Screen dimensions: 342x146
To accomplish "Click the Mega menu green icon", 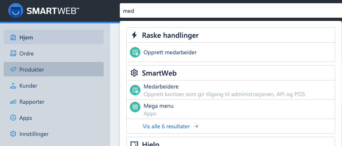I will (135, 107).
